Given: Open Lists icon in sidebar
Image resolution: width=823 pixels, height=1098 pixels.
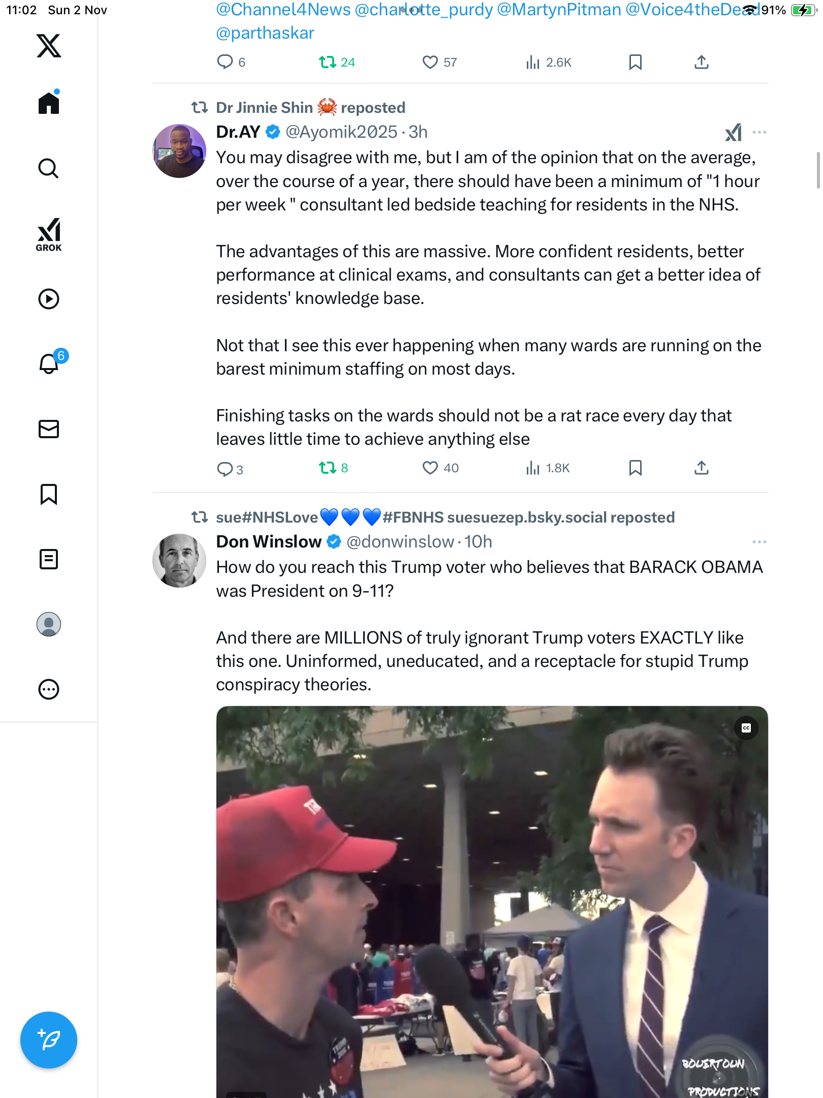Looking at the screenshot, I should [49, 559].
